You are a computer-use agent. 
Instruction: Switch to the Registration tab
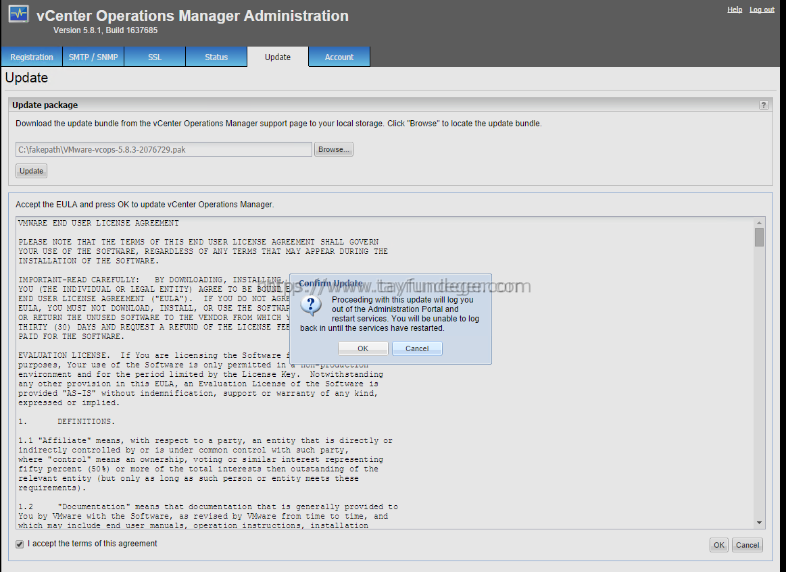pyautogui.click(x=32, y=57)
